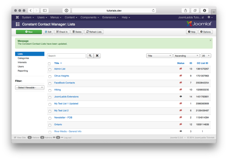Click the Check In toolbar button
The height and width of the screenshot is (160, 228).
point(62,32)
